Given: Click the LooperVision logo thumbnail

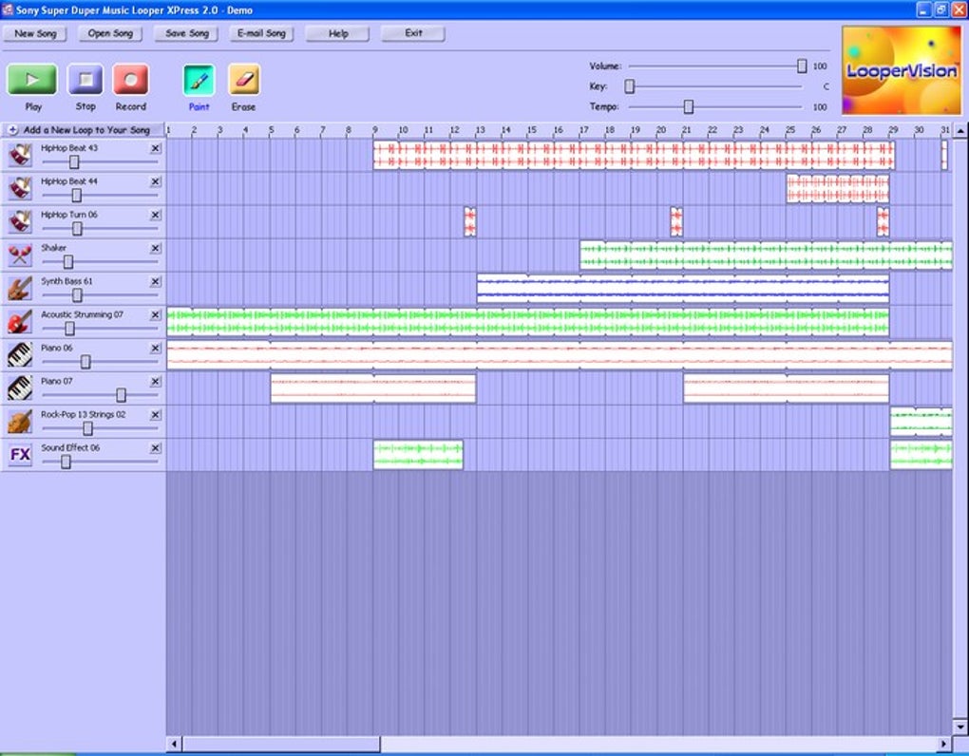Looking at the screenshot, I should click(x=902, y=69).
